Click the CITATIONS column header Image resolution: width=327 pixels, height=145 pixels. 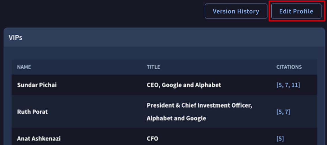289,67
